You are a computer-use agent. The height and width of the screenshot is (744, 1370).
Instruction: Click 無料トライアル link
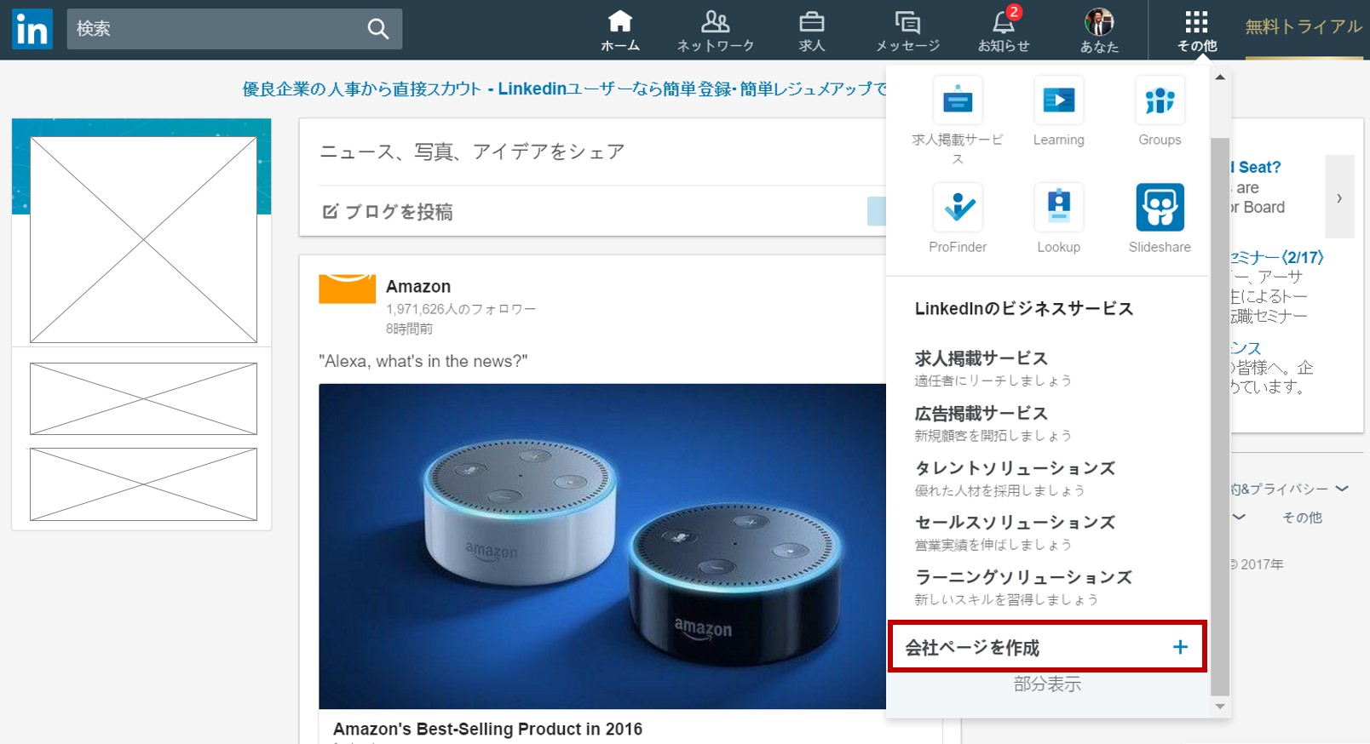[x=1304, y=27]
